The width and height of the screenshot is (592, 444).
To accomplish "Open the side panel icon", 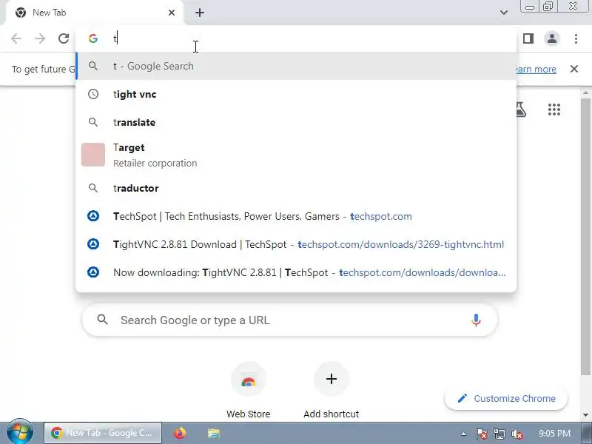I will coord(528,38).
